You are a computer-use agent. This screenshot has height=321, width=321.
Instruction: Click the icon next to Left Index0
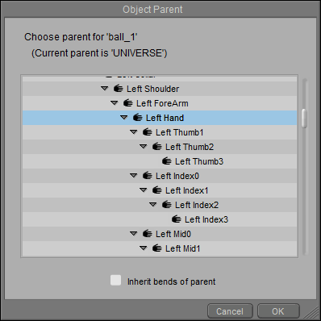click(x=148, y=176)
